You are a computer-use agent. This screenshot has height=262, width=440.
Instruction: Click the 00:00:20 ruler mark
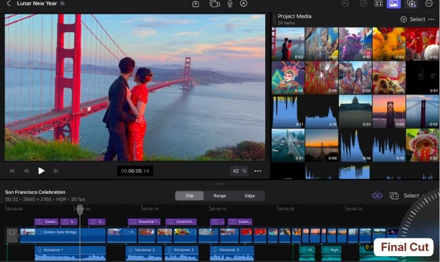coord(286,209)
